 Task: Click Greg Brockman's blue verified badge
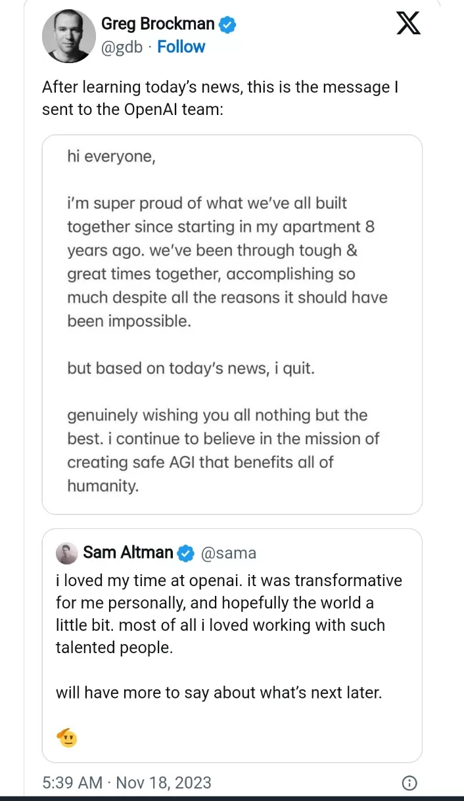coord(228,25)
